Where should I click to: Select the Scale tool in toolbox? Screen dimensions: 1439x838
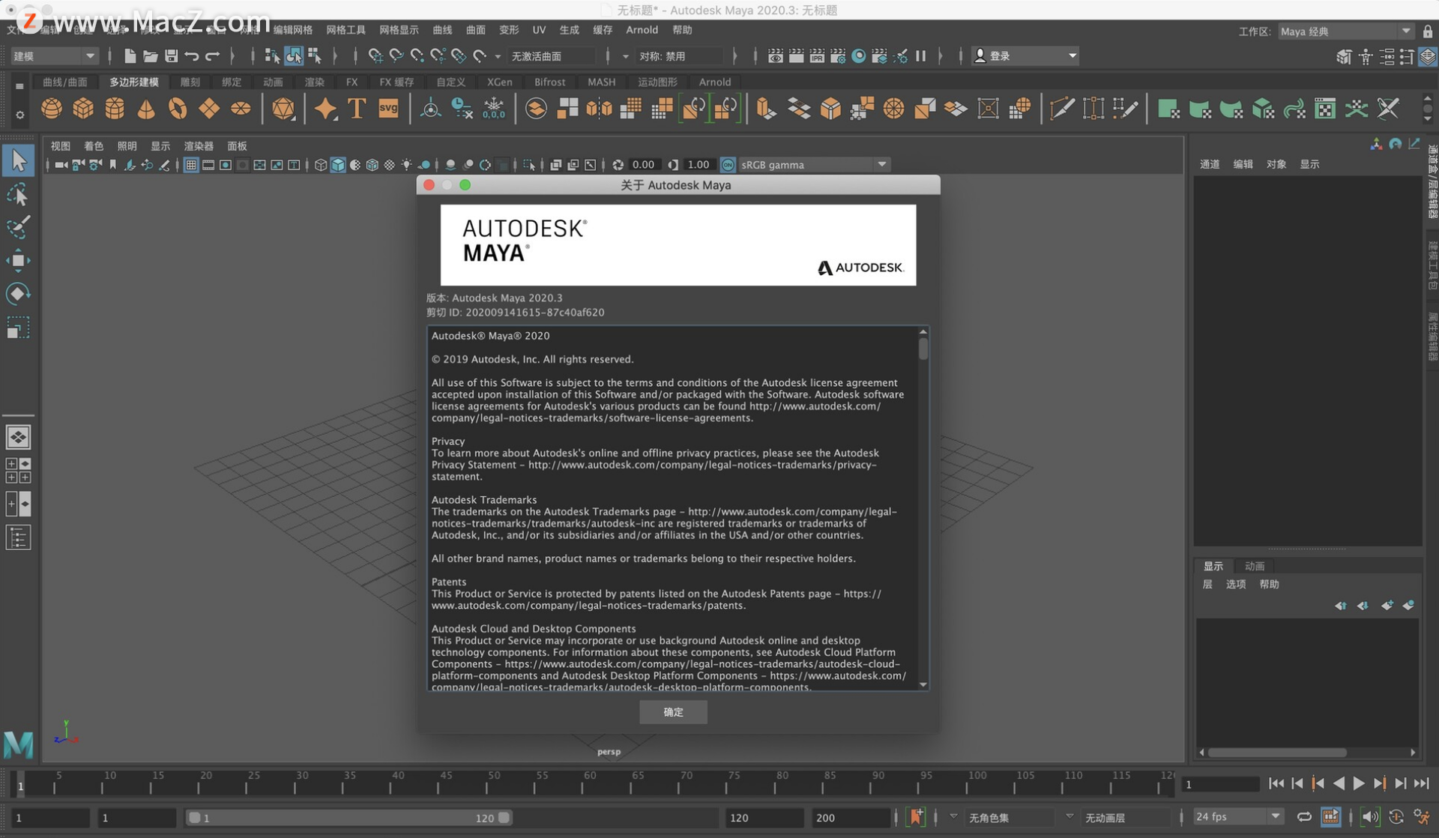(18, 328)
